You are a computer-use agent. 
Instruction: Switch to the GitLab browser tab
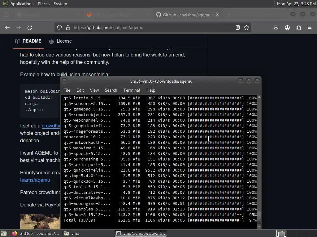(x=117, y=15)
